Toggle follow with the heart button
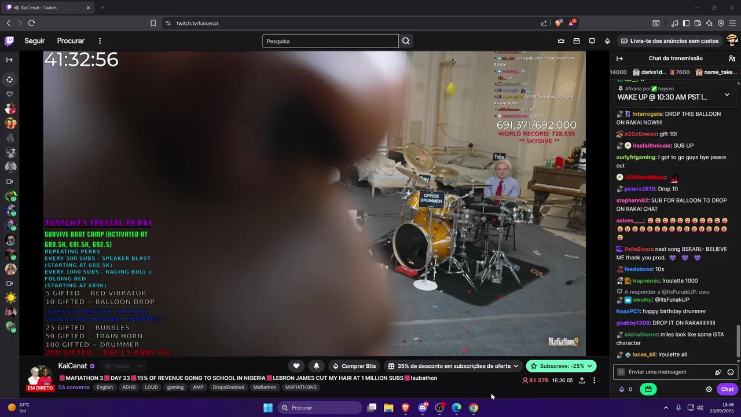Viewport: 741px width, 417px height. 296,366
